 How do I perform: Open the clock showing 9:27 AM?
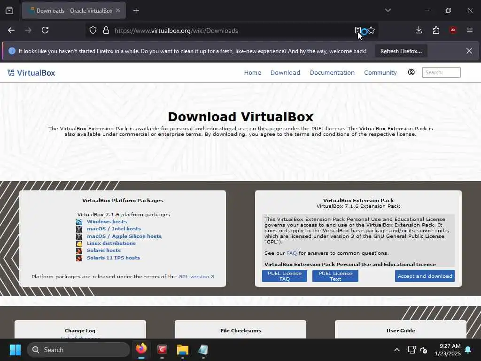(448, 350)
